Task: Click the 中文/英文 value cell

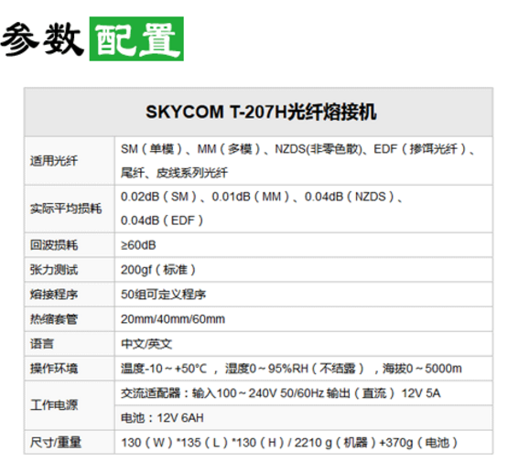Action: tap(304, 343)
